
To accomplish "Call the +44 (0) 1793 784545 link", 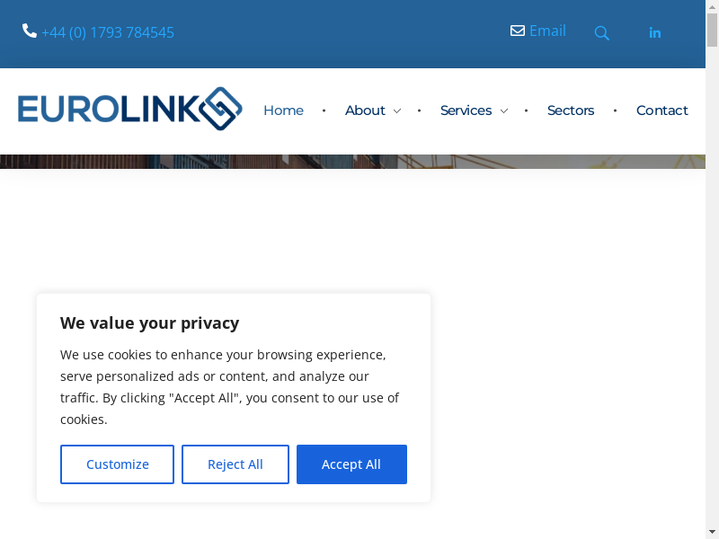I will pyautogui.click(x=108, y=32).
